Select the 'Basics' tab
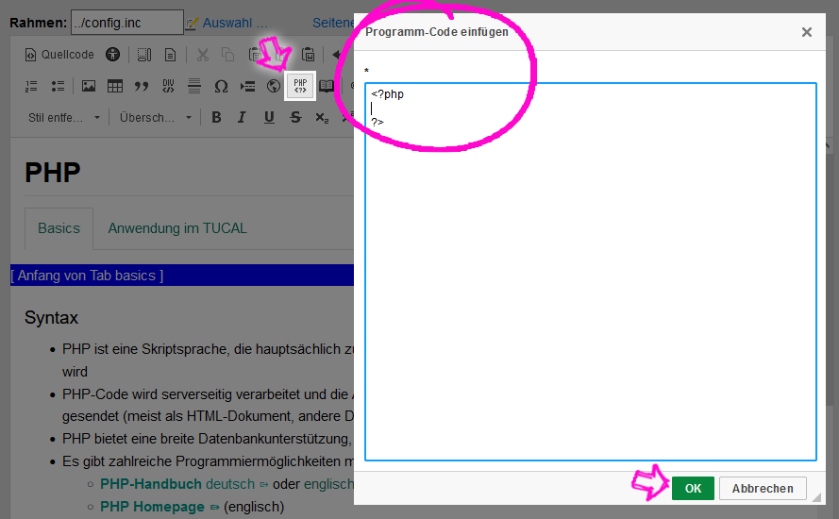This screenshot has height=519, width=839. click(59, 228)
